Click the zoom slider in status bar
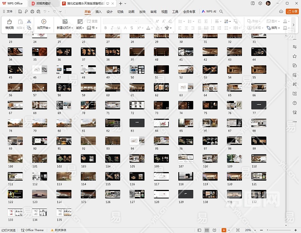This screenshot has height=233, width=301. (x=278, y=230)
